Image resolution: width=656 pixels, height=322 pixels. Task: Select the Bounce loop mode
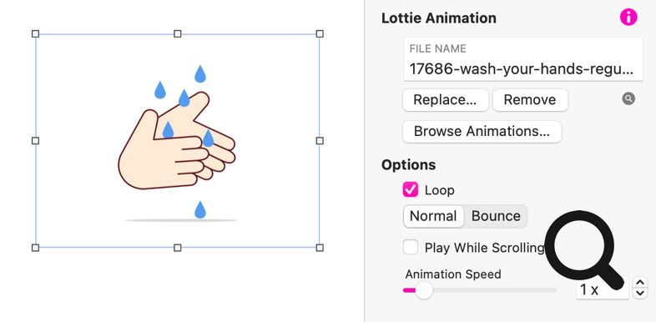[496, 216]
